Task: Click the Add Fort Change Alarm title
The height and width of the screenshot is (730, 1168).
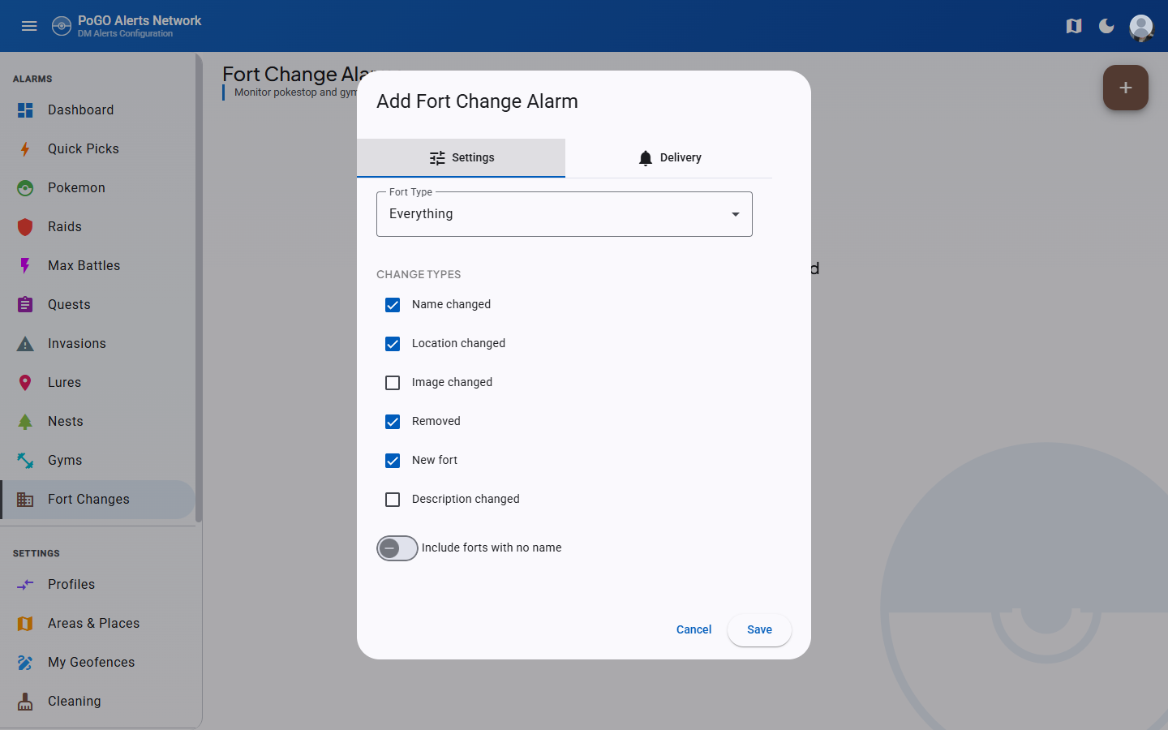Action: pos(477,101)
